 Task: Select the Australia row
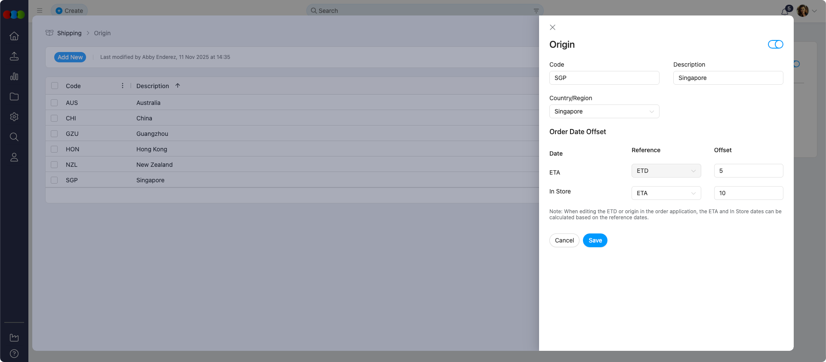click(x=292, y=103)
